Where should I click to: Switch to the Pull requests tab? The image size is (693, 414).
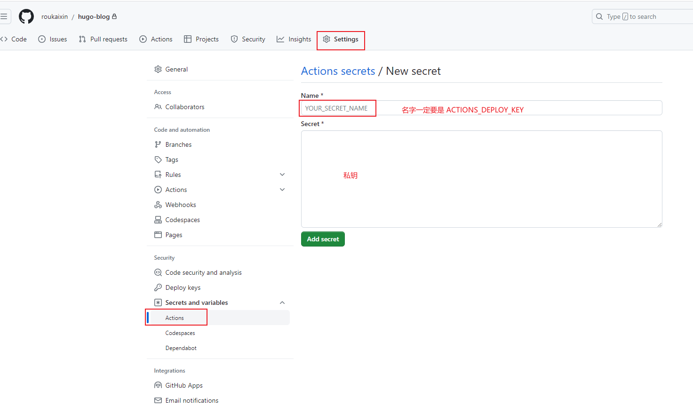(x=103, y=39)
